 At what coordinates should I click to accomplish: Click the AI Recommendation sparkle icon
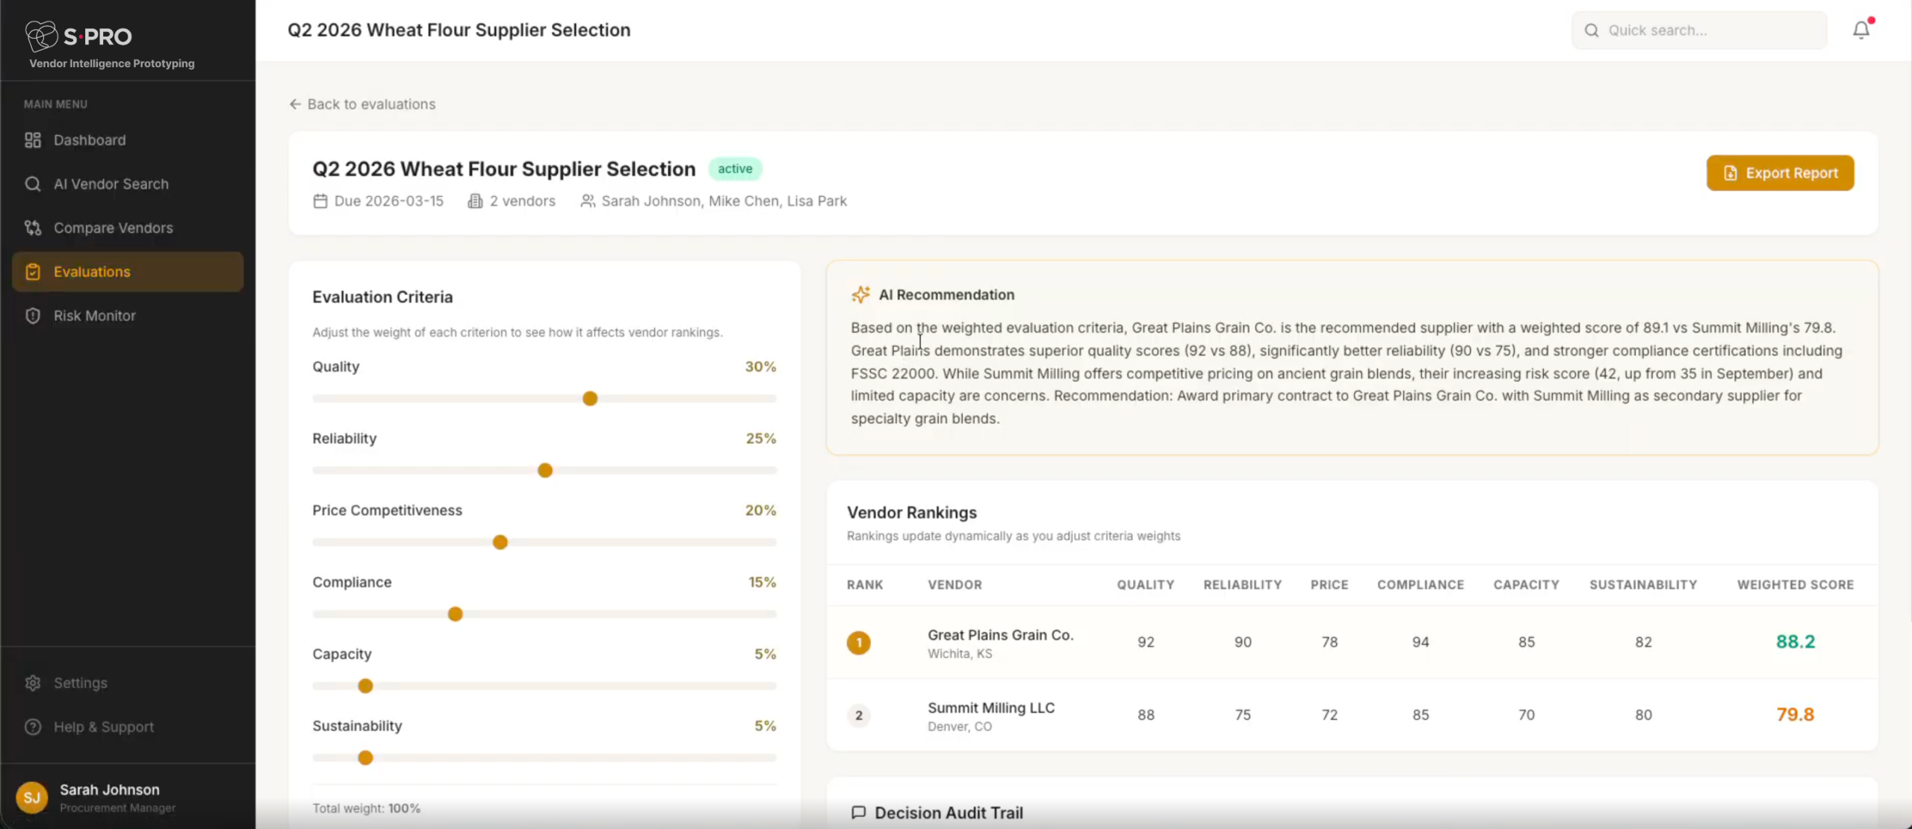(x=860, y=295)
